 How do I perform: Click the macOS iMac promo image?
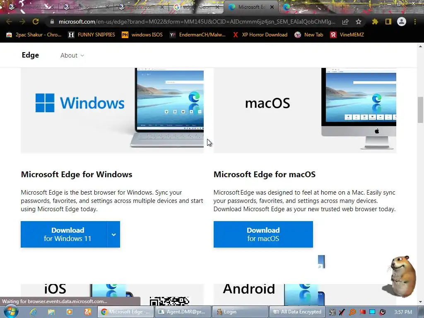pyautogui.click(x=305, y=110)
